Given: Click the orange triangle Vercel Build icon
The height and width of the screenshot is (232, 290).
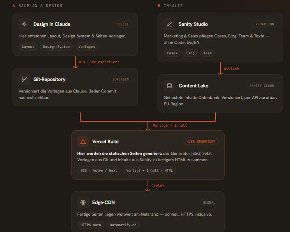Looking at the screenshot, I should (x=83, y=141).
